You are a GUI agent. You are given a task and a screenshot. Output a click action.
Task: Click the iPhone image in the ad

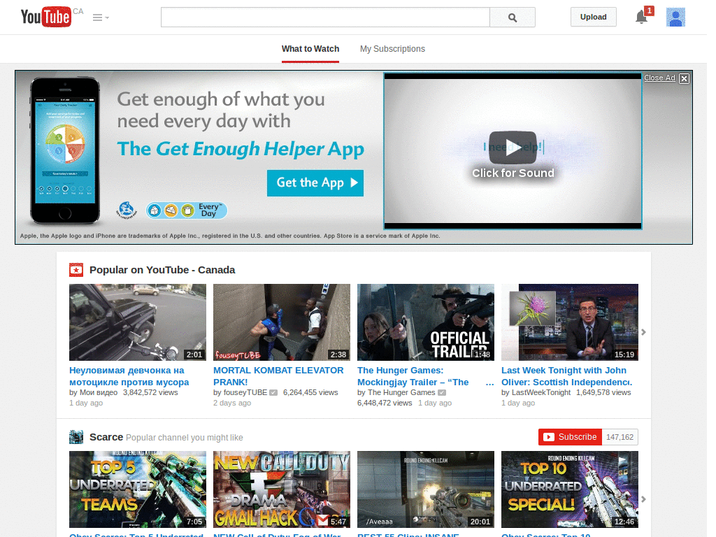point(65,151)
